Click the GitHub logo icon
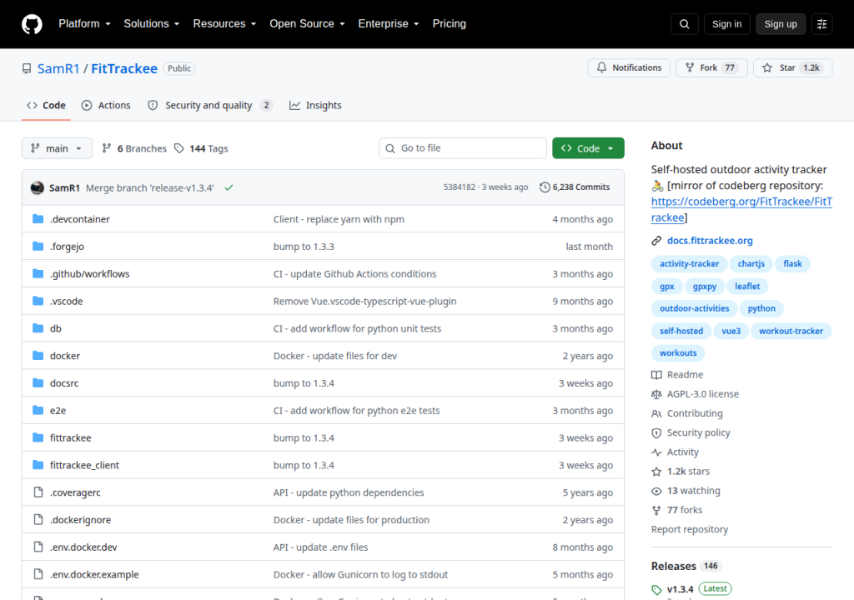 coord(32,24)
